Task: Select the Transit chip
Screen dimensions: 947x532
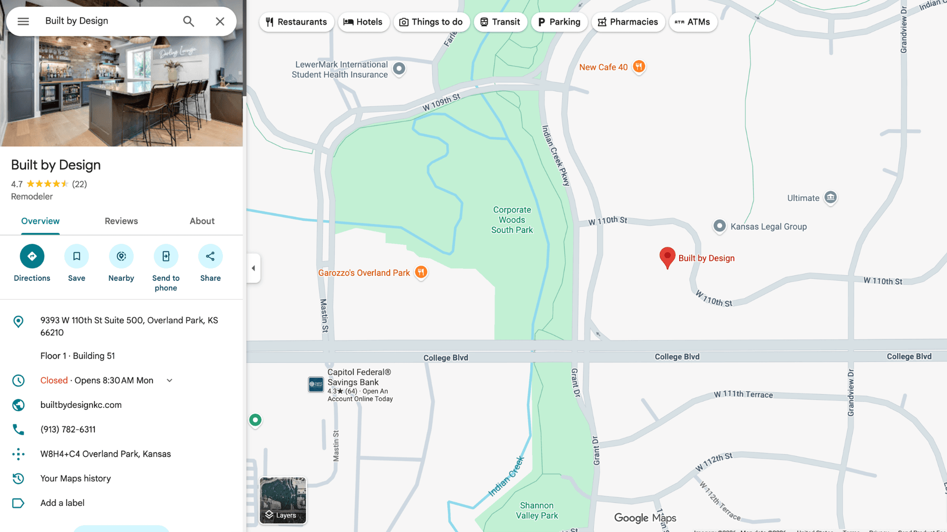Action: click(500, 22)
